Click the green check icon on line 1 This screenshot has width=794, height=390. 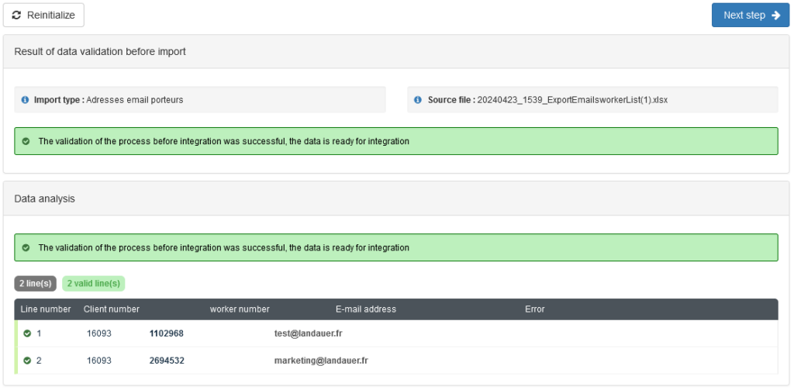click(x=27, y=333)
